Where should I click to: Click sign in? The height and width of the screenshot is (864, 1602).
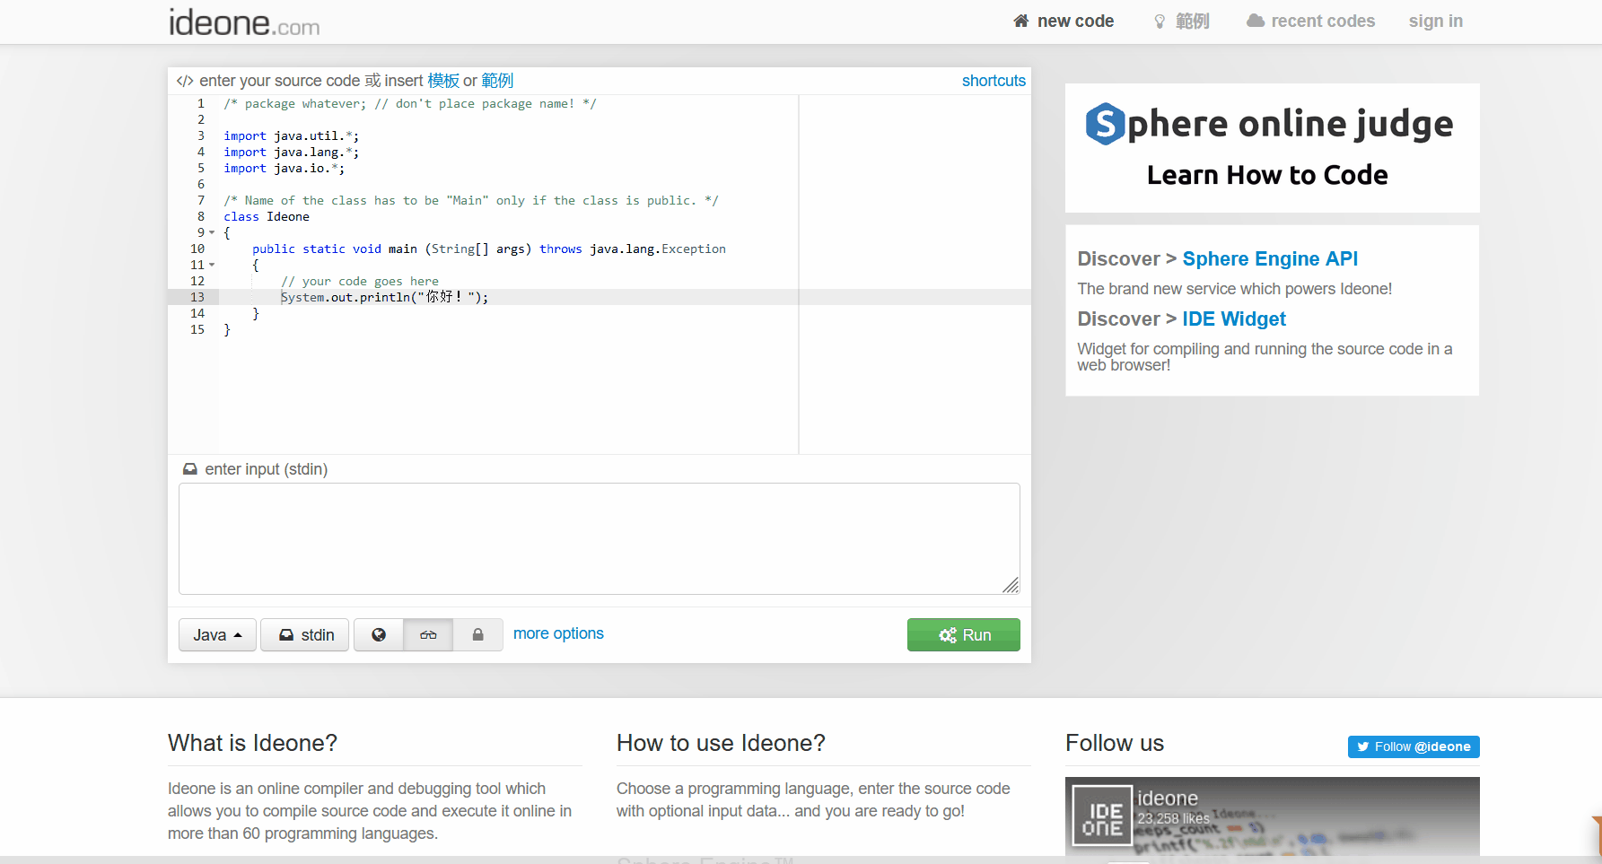pos(1435,21)
